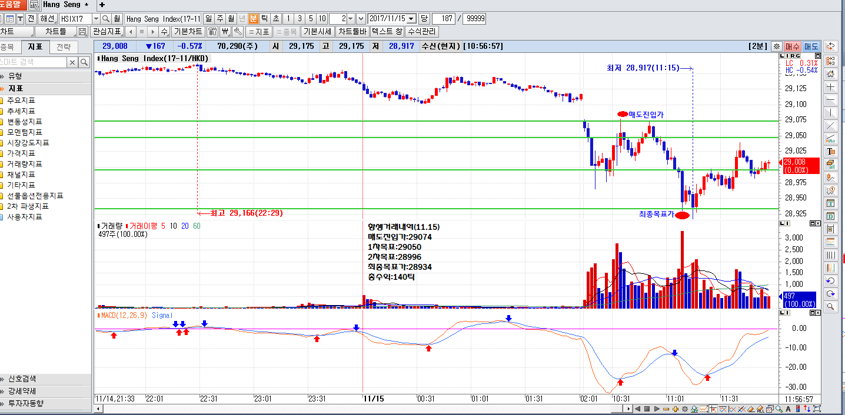This screenshot has width=845, height=415.
Task: Open the minute interval dropdown showing 2
Action: tap(351, 19)
